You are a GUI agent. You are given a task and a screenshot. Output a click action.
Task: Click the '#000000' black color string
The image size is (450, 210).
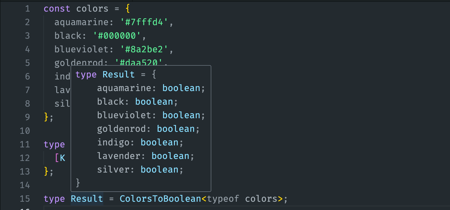click(x=117, y=36)
